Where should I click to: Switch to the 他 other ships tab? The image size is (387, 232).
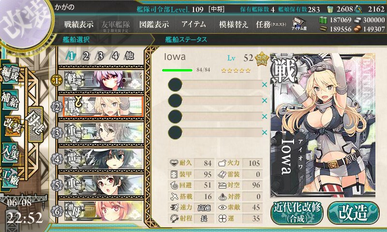129,56
